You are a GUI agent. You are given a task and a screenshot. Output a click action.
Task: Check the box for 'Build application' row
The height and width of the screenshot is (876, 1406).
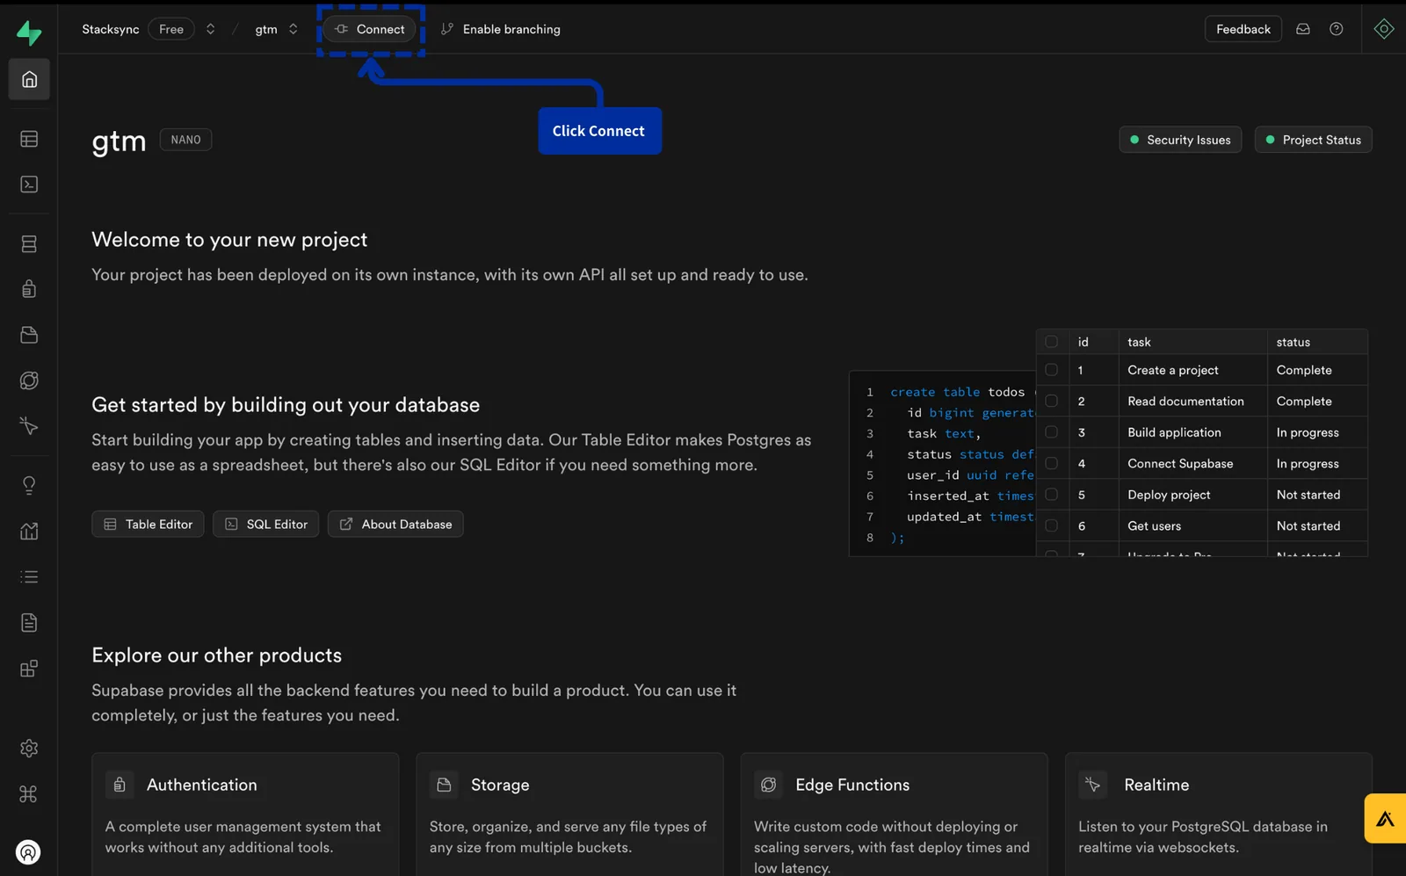[1051, 432]
